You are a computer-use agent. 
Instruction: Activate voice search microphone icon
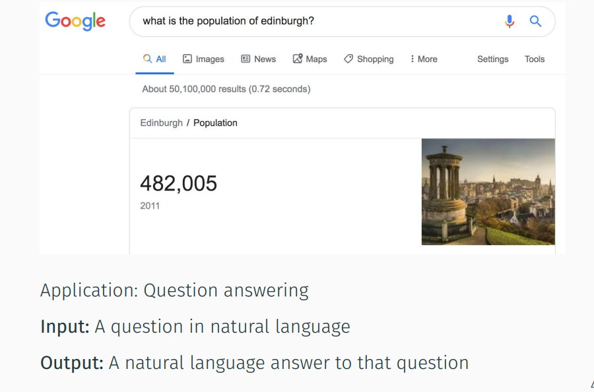point(510,21)
